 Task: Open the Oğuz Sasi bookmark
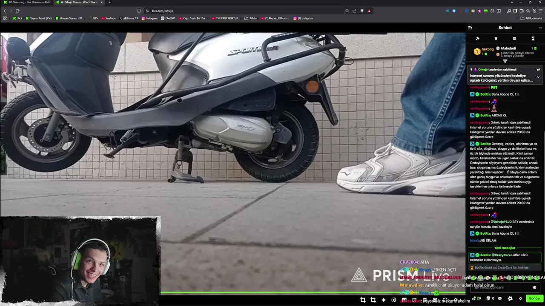[x=193, y=18]
